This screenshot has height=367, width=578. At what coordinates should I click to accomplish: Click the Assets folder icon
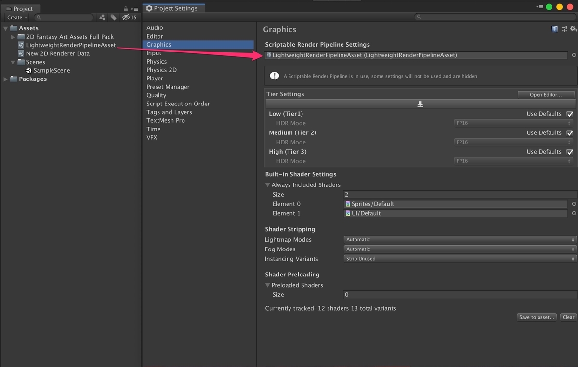point(13,28)
